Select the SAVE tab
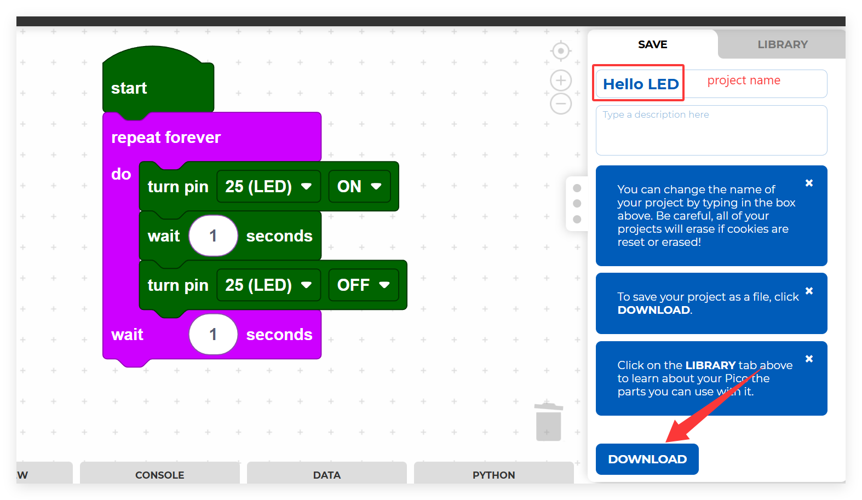Image resolution: width=862 pixels, height=500 pixels. (652, 44)
